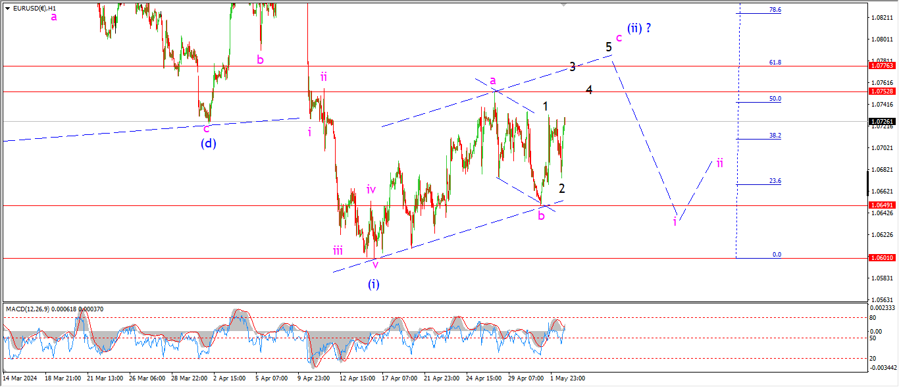Select the 1.06491 red price label
The image size is (899, 387).
[881, 205]
